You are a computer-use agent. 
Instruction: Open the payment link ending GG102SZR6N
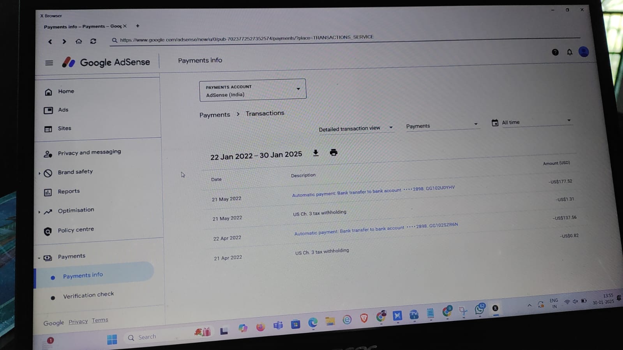click(376, 229)
